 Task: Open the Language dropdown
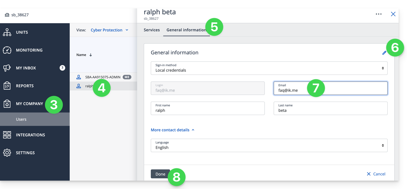pyautogui.click(x=269, y=145)
